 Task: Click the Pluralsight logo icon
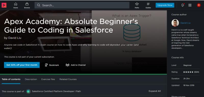(x=4, y=5)
